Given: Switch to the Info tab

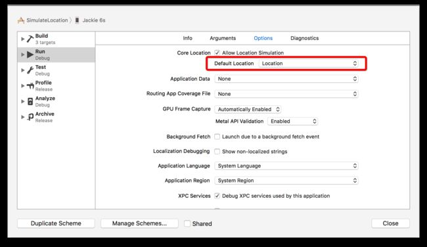Looking at the screenshot, I should [187, 38].
